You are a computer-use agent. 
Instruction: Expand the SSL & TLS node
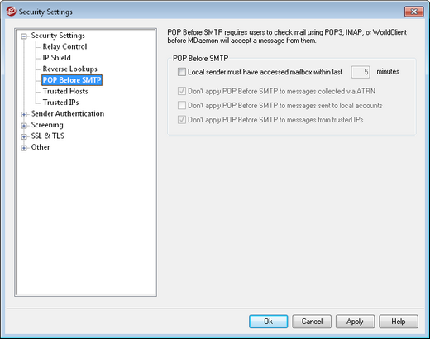pos(24,136)
